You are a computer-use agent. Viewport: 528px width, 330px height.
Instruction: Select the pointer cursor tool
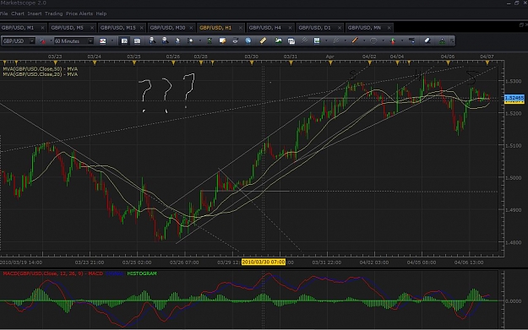(x=177, y=41)
